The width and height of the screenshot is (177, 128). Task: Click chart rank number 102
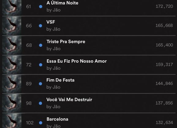(30, 123)
